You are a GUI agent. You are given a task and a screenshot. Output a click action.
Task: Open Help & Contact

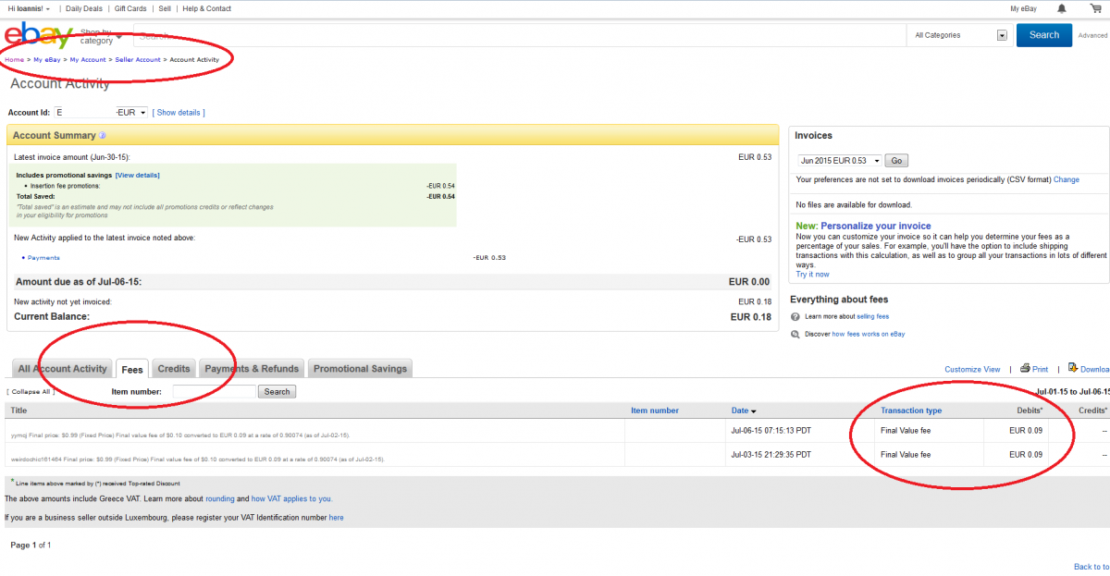[207, 8]
